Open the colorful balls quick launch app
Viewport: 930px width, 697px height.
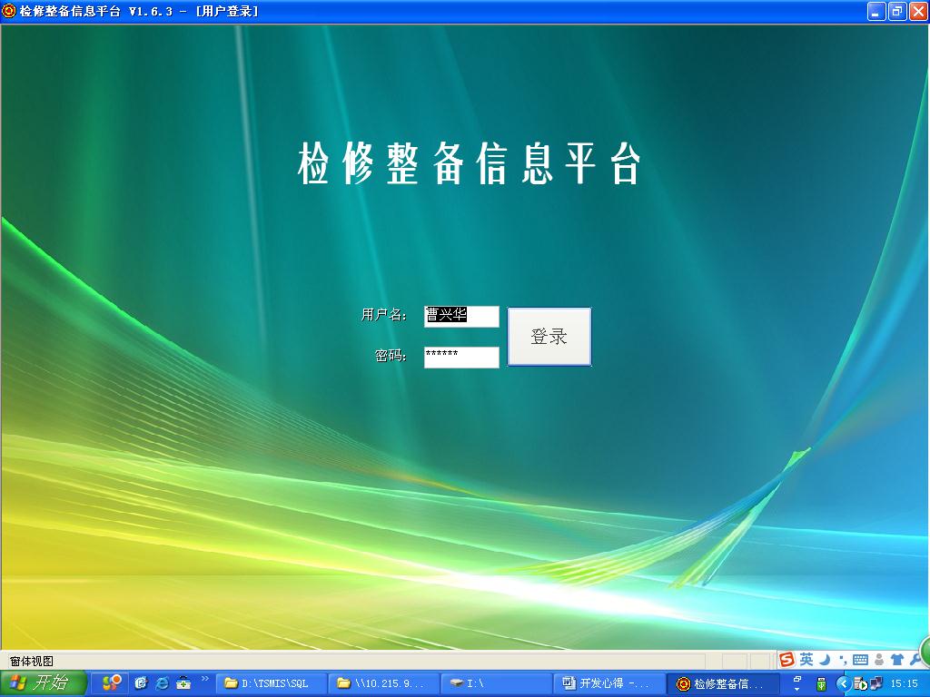pos(112,683)
